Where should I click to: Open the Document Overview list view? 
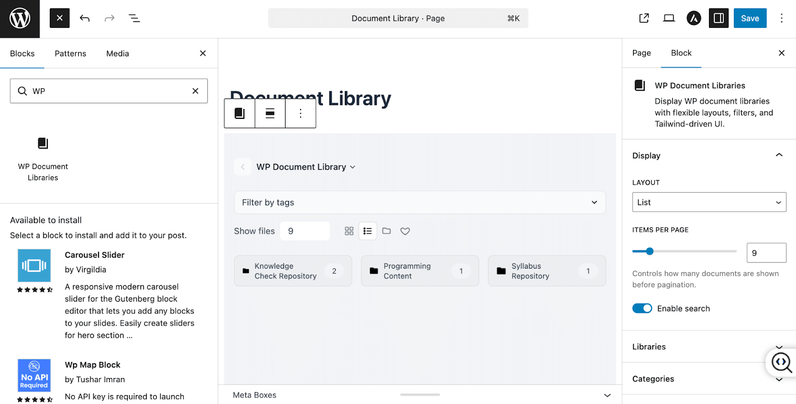pos(134,18)
